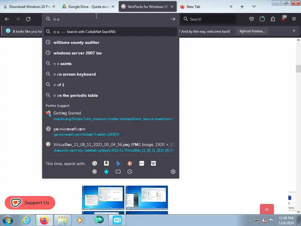Dismiss the notification bar with X

[294, 31]
